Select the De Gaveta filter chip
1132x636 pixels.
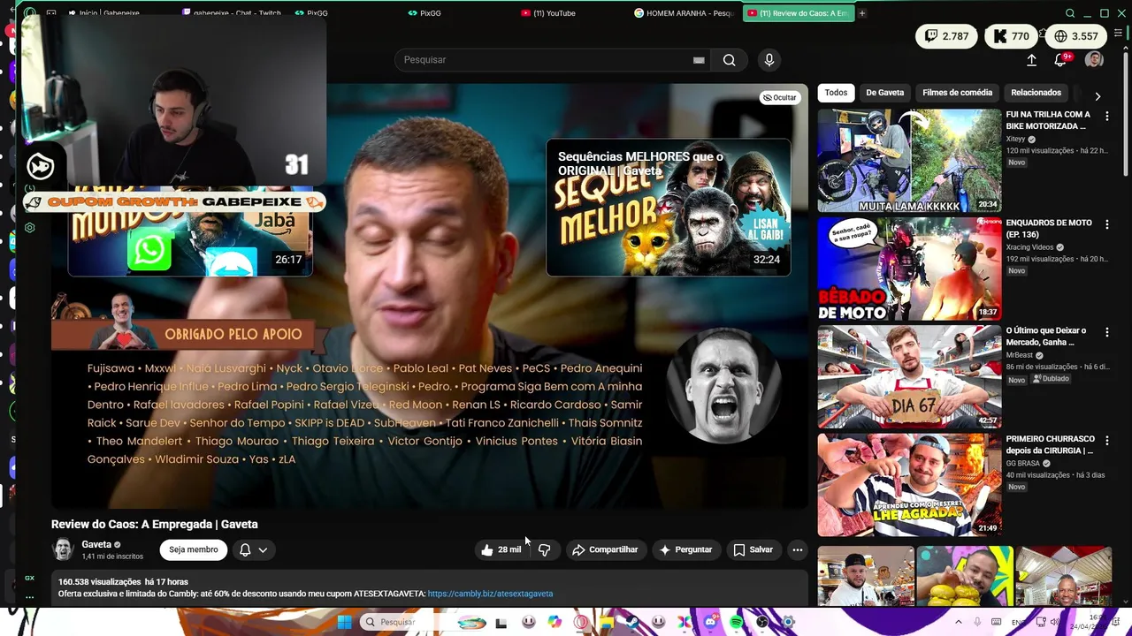coord(884,93)
